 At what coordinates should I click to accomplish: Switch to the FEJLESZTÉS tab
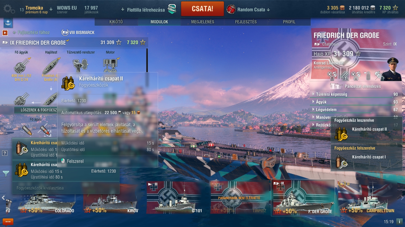(246, 22)
